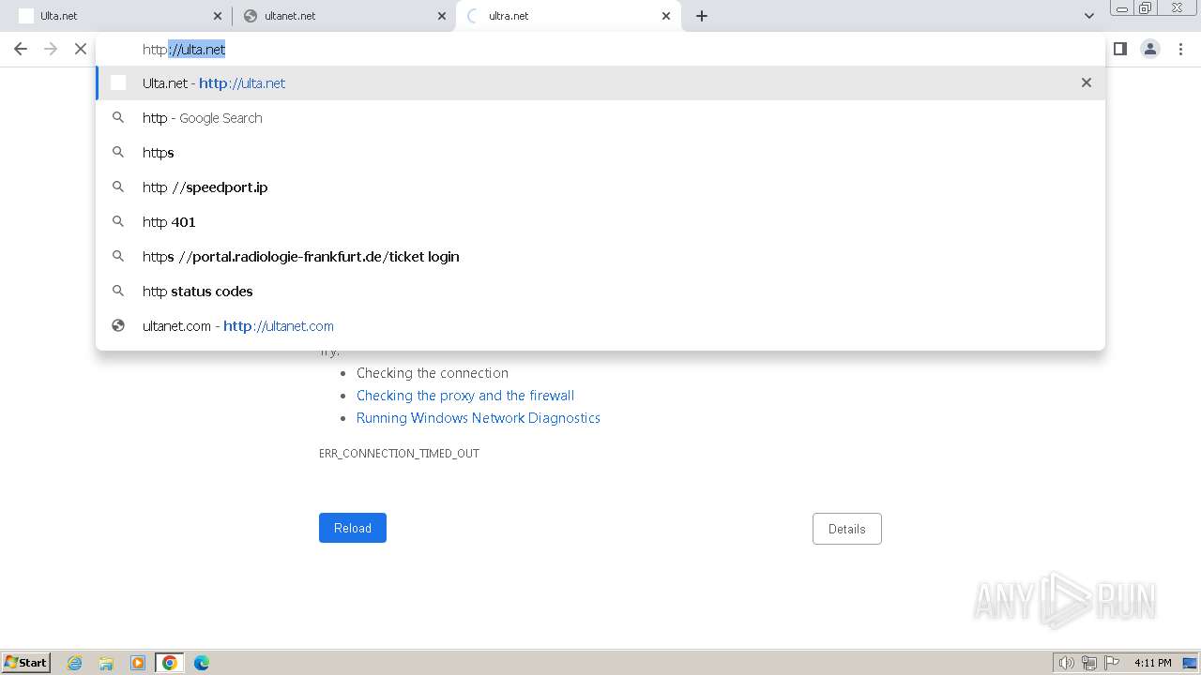Expand the tab search dropdown arrow
Screen dimensions: 1201x675
tap(1088, 16)
